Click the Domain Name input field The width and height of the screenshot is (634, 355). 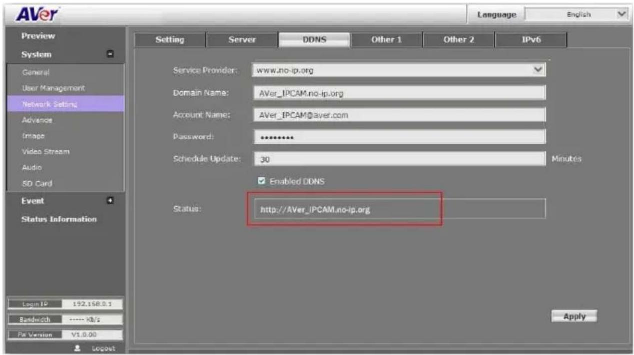point(400,93)
